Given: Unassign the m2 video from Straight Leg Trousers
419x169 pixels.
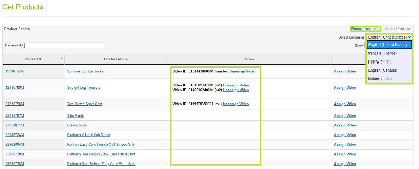Looking at the screenshot, I should point(236,90).
